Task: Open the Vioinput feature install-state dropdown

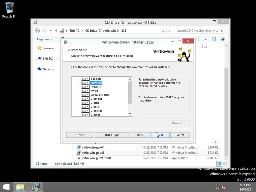Action: pyautogui.click(x=85, y=99)
